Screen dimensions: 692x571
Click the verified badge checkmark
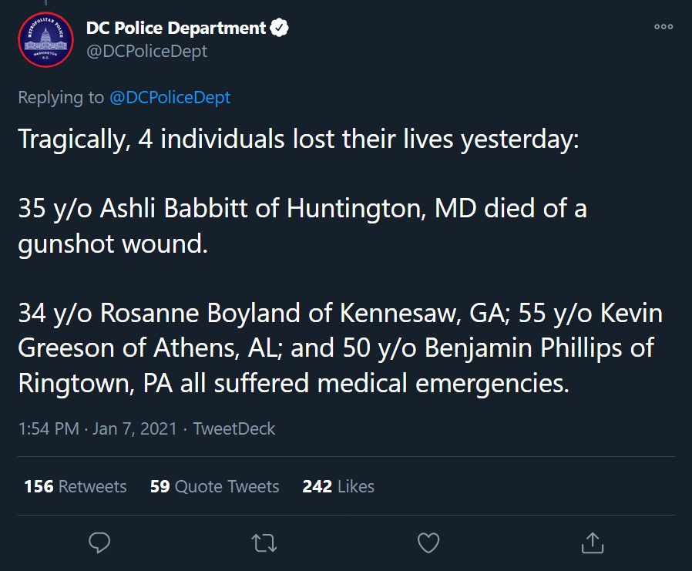point(279,28)
